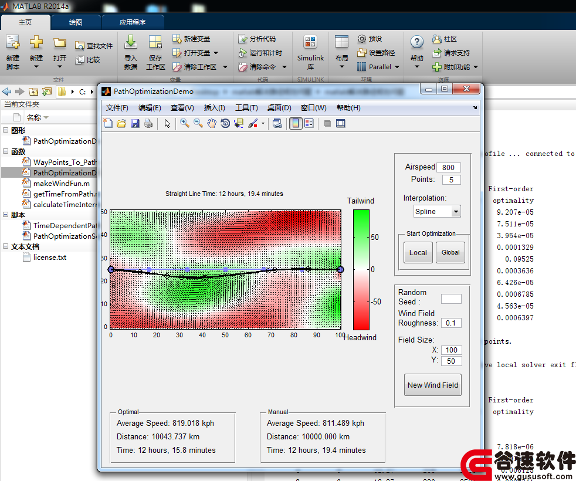The width and height of the screenshot is (576, 481).
Task: Click the New (plus) icon in ribbon
Action: (x=36, y=42)
